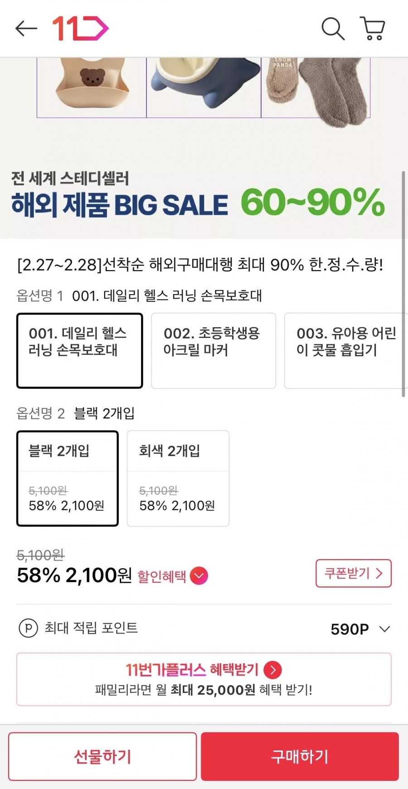
Task: Tap 쿠폰받기 coupon button
Action: (353, 573)
